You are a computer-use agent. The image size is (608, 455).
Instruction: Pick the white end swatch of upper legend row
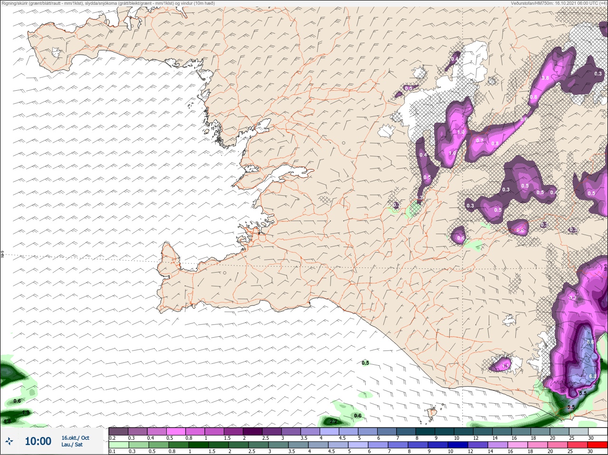(598, 431)
